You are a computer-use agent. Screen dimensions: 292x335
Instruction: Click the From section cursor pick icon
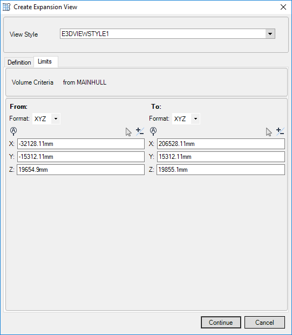(128, 132)
